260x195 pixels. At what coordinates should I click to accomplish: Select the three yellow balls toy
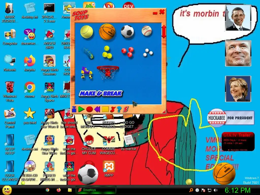coord(107,52)
